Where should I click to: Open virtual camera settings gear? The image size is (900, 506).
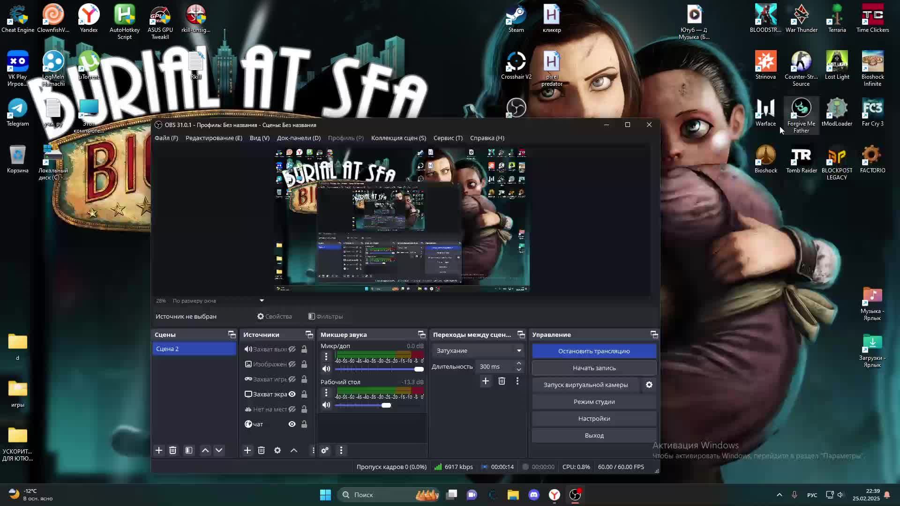click(649, 385)
